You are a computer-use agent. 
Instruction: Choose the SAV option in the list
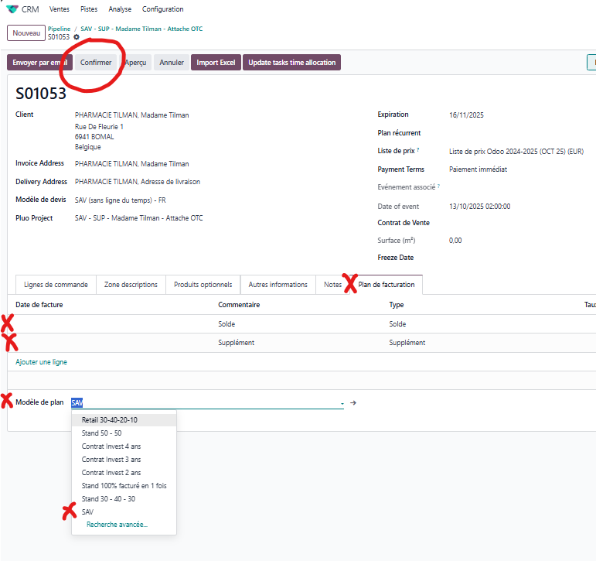[x=87, y=511]
